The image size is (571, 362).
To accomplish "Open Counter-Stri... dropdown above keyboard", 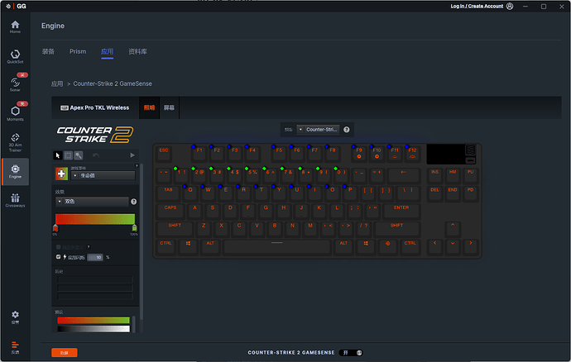I will pos(318,129).
